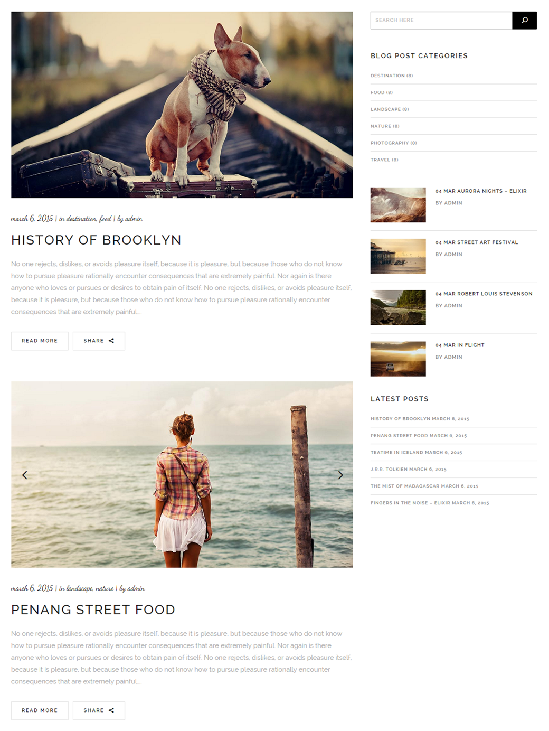The image size is (549, 731).
Task: Focus the Search Here input field
Action: click(441, 20)
